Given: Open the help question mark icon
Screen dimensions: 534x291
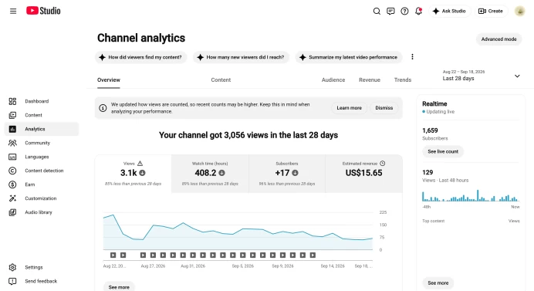Looking at the screenshot, I should [404, 12].
